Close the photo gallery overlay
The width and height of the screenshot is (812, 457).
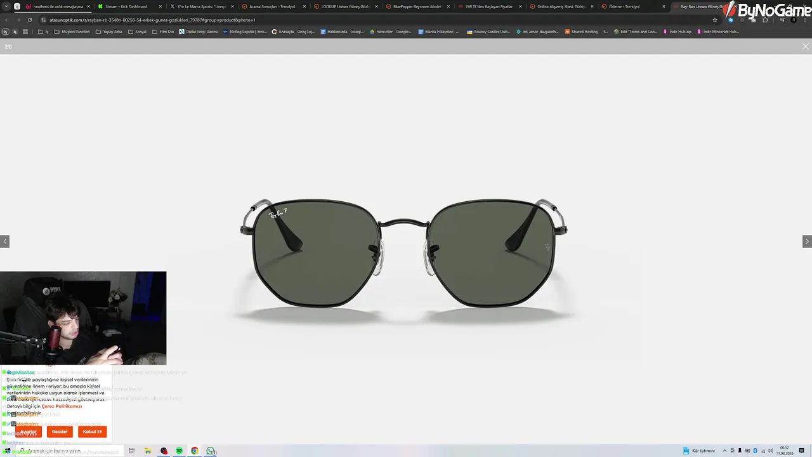coord(805,46)
